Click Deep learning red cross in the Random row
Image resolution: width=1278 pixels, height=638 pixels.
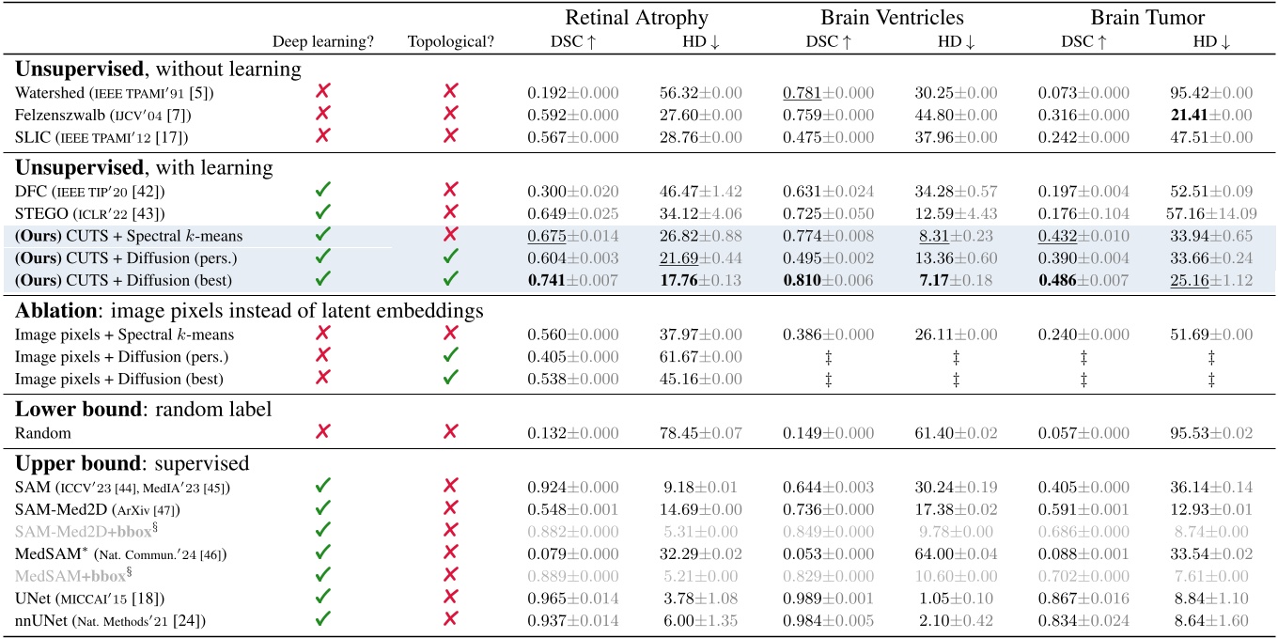tap(322, 431)
